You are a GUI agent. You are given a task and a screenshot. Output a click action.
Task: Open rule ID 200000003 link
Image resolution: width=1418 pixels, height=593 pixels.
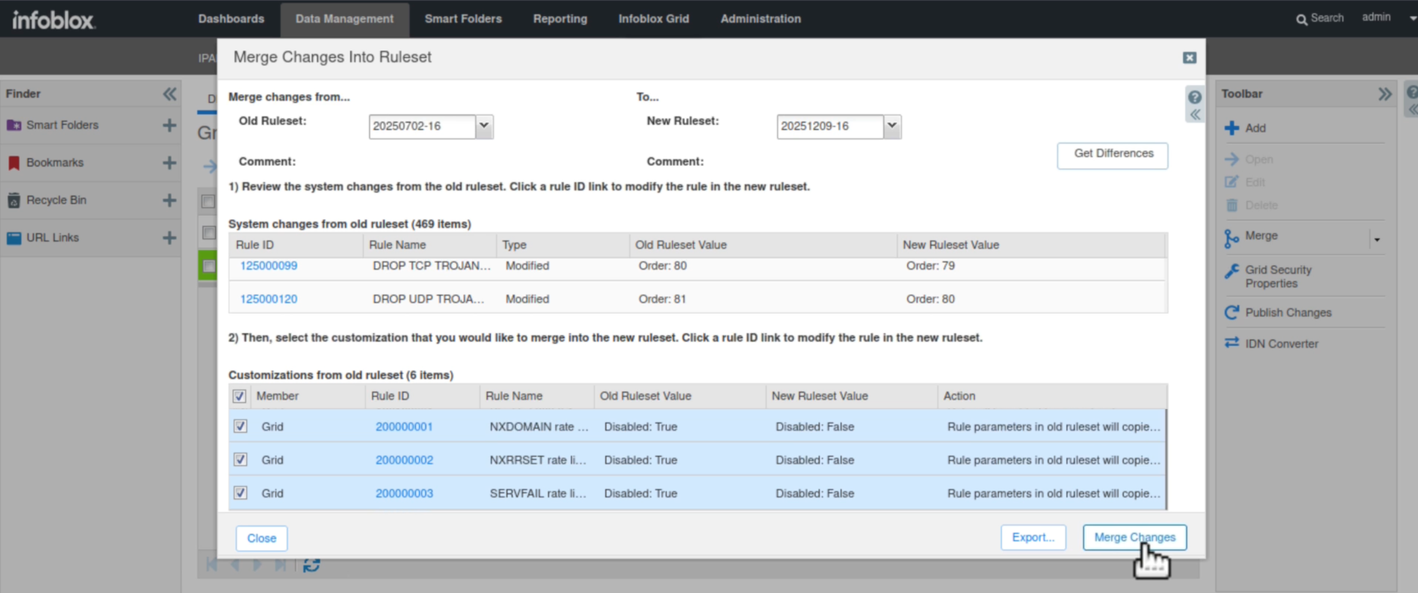404,494
